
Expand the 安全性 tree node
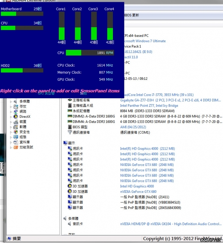pyautogui.click(x=11, y=132)
